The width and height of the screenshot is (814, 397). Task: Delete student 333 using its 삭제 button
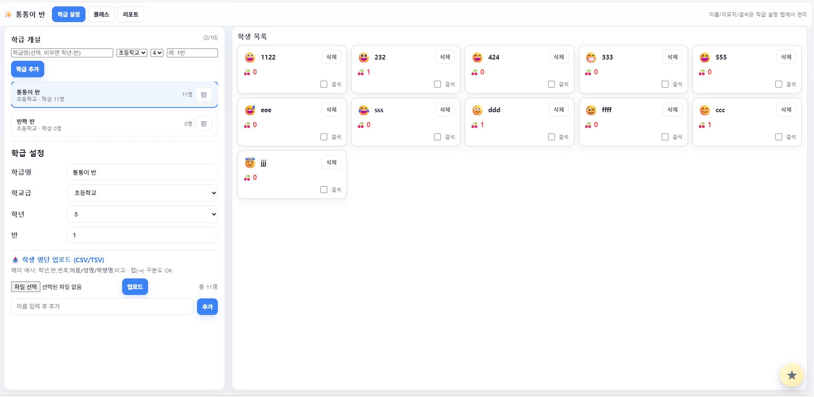point(672,57)
